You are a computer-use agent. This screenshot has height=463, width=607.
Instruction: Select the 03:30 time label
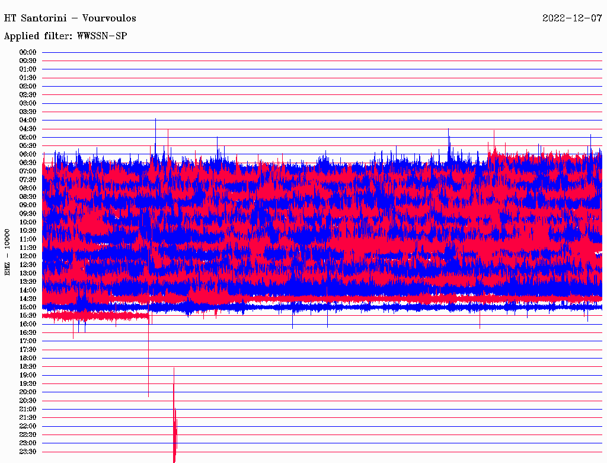click(x=28, y=112)
